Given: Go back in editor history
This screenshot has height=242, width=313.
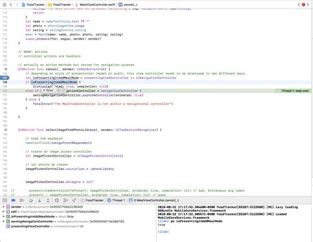Looking at the screenshot, I should click(x=11, y=5).
